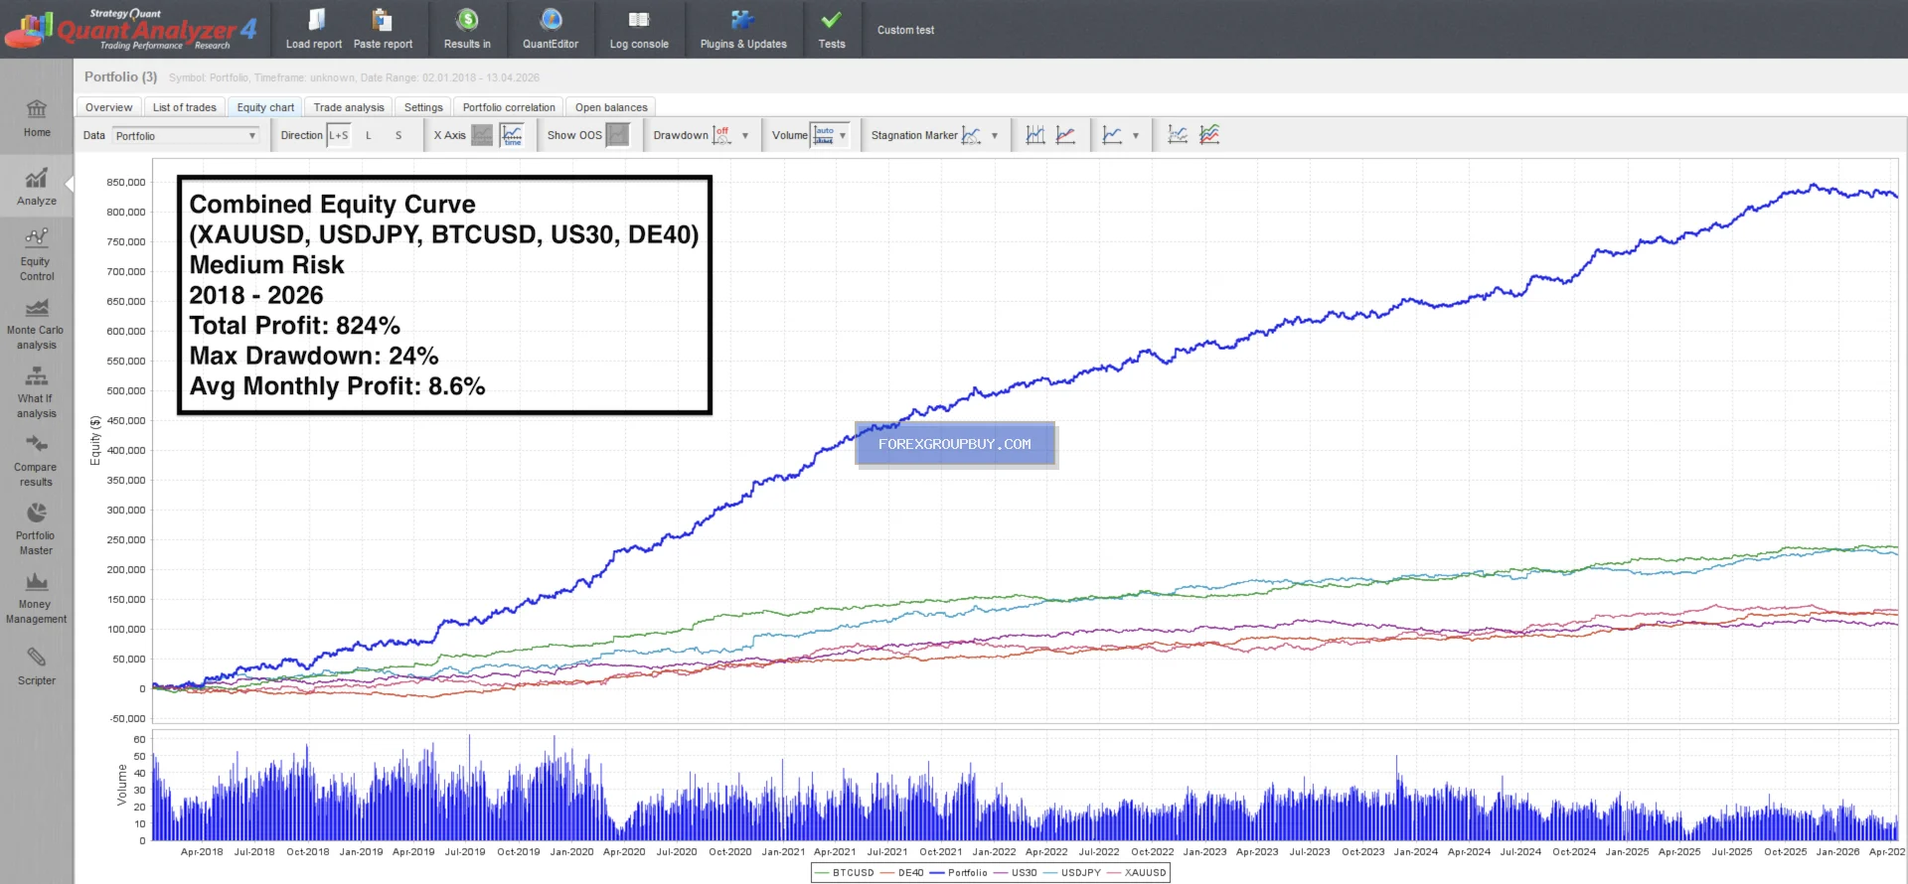This screenshot has width=1908, height=884.
Task: Open the Log console
Action: tap(639, 30)
